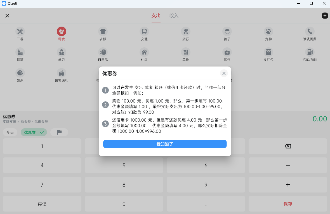This screenshot has height=214, width=330.
Task: Select the 三餐 meals category icon
Action: click(x=20, y=31)
